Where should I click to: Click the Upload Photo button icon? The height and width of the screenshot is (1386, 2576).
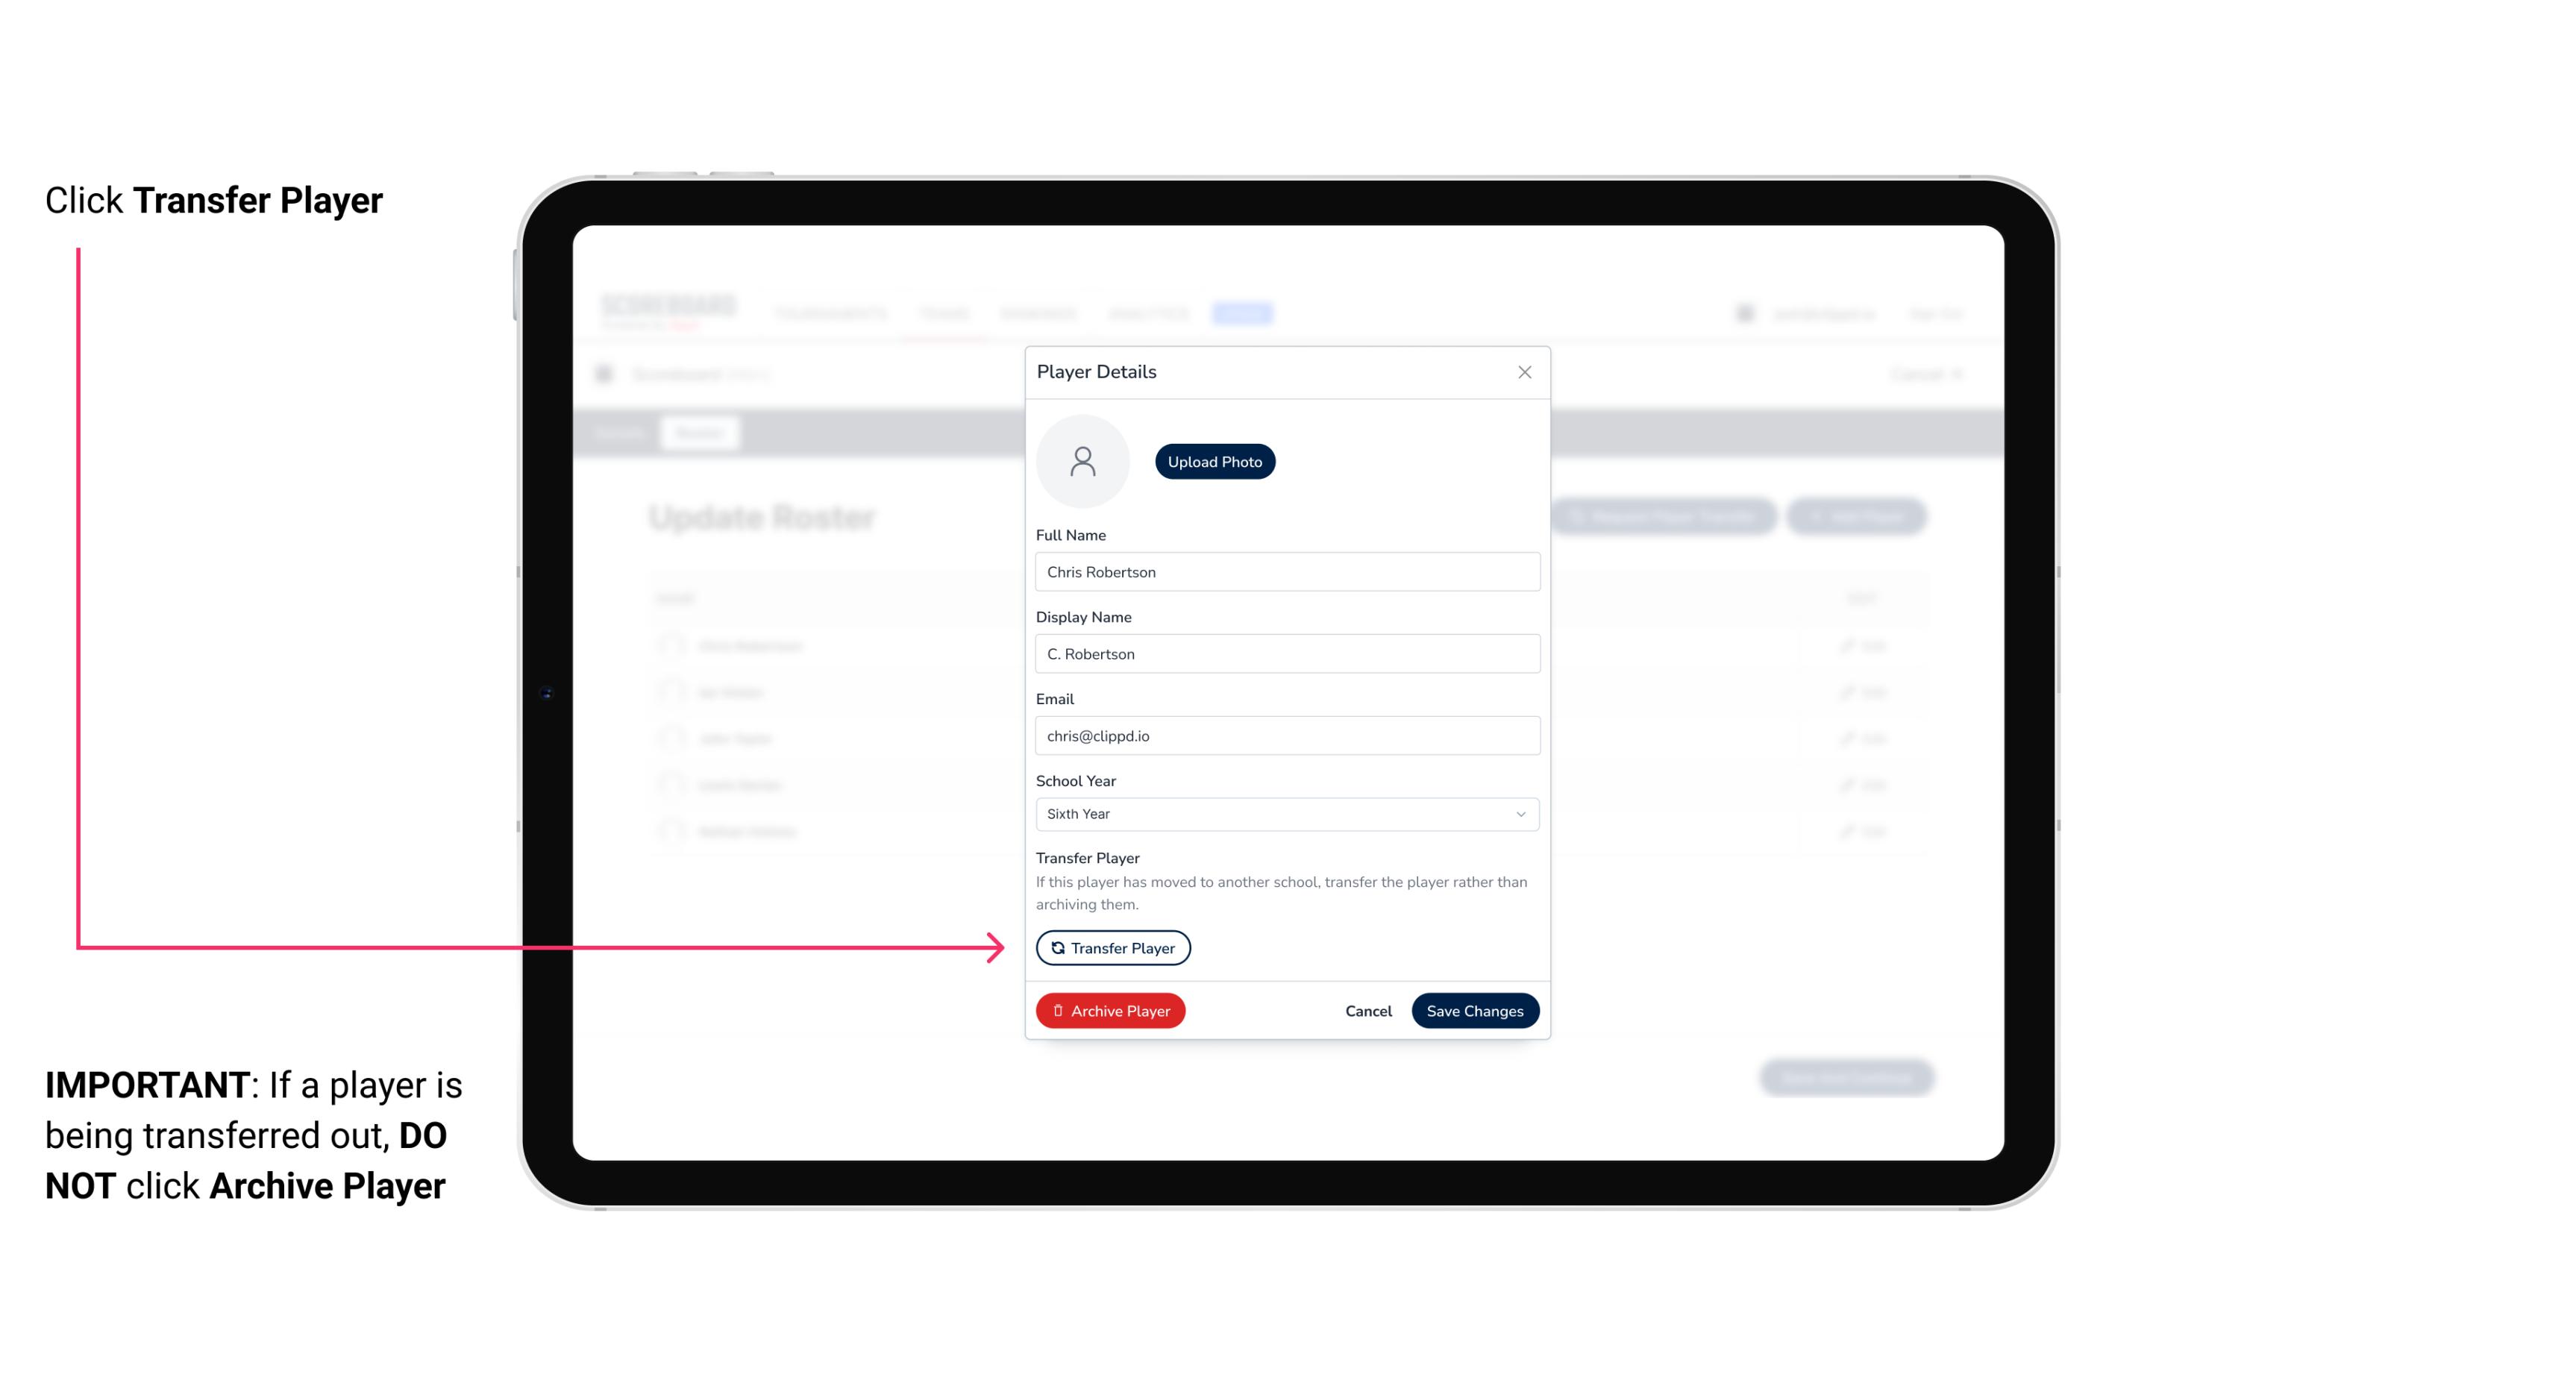(1215, 461)
